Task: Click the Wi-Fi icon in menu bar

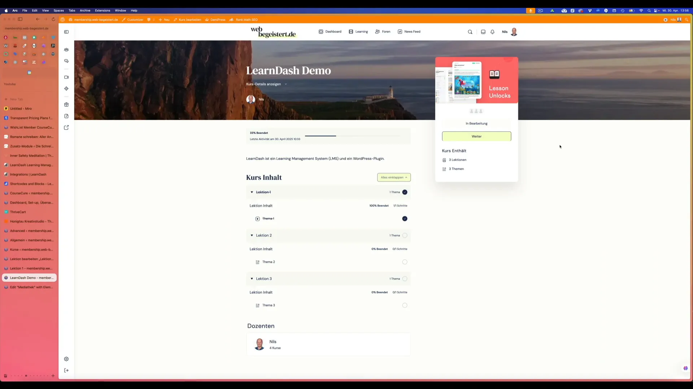Action: pos(641,10)
